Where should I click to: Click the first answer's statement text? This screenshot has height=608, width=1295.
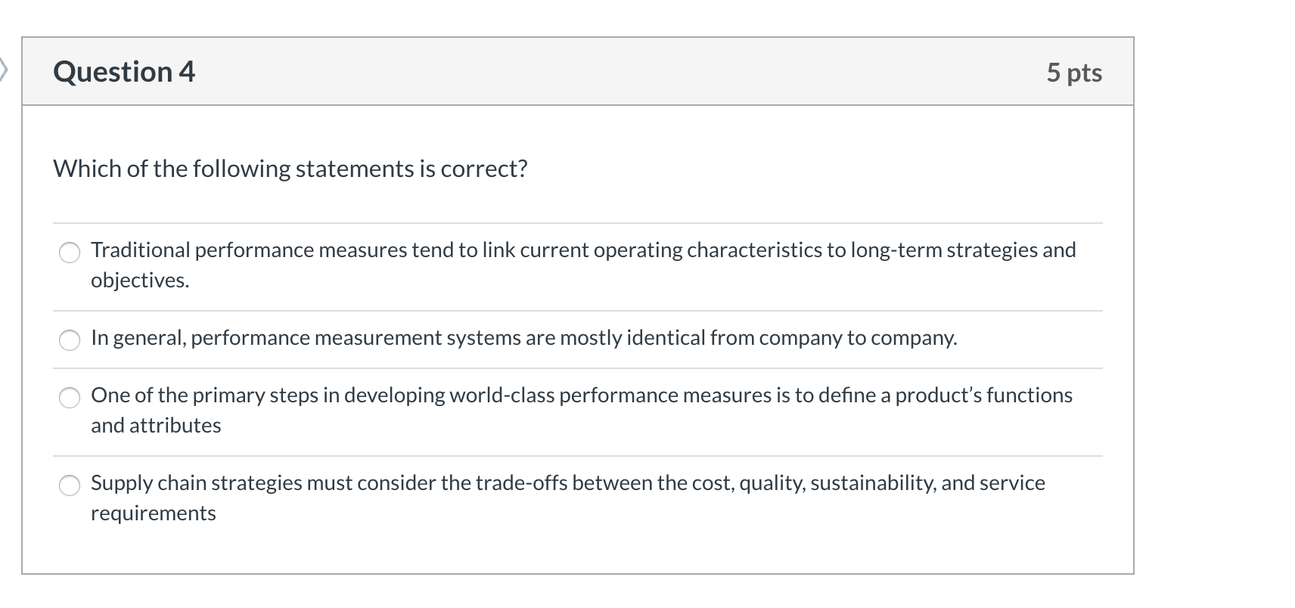click(582, 250)
